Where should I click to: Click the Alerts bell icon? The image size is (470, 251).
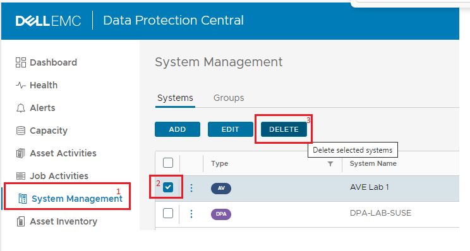click(x=21, y=108)
